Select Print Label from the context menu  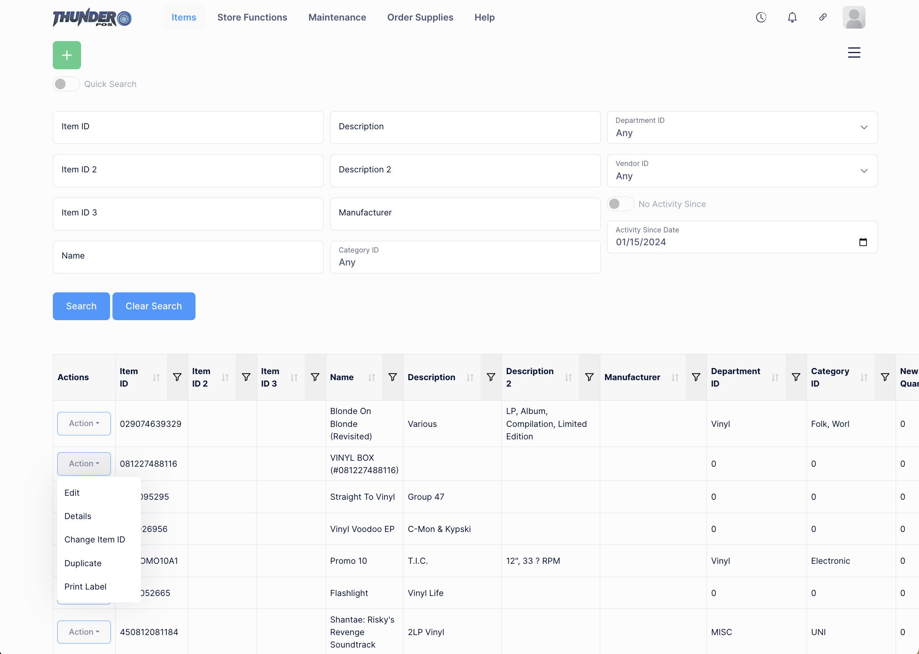click(85, 586)
